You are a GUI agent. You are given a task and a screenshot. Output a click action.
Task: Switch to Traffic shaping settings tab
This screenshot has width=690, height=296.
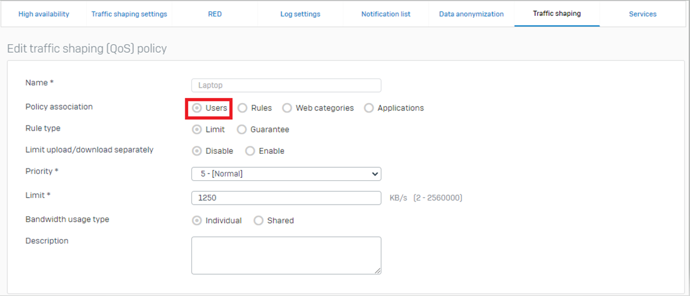pyautogui.click(x=129, y=14)
